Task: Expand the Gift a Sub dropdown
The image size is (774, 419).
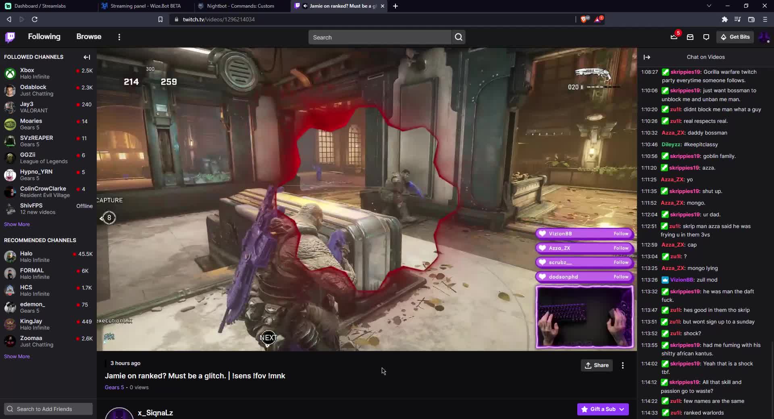Action: [x=622, y=409]
